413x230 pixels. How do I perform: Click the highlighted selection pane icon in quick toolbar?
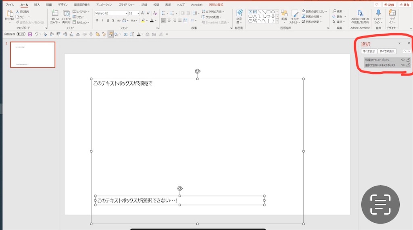(111, 34)
